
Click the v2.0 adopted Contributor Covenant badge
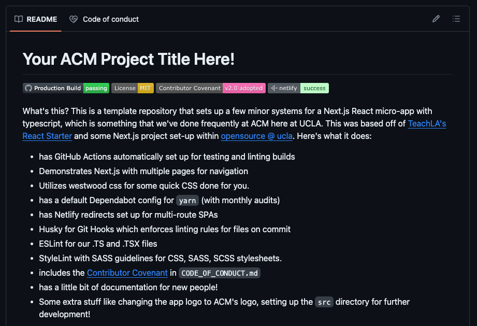click(244, 88)
